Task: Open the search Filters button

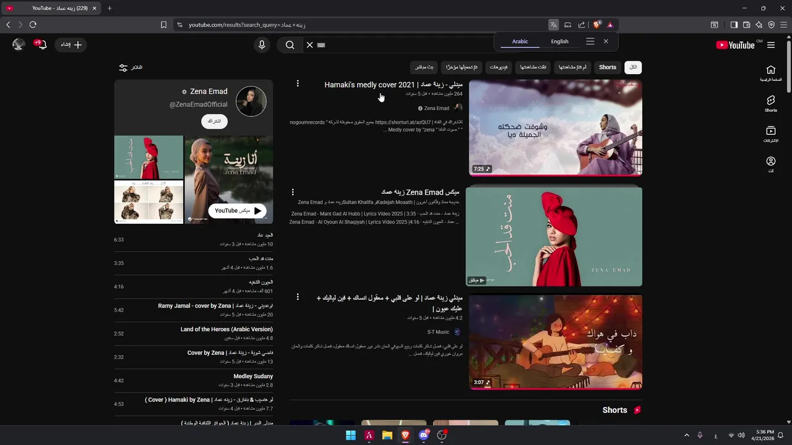Action: click(131, 67)
